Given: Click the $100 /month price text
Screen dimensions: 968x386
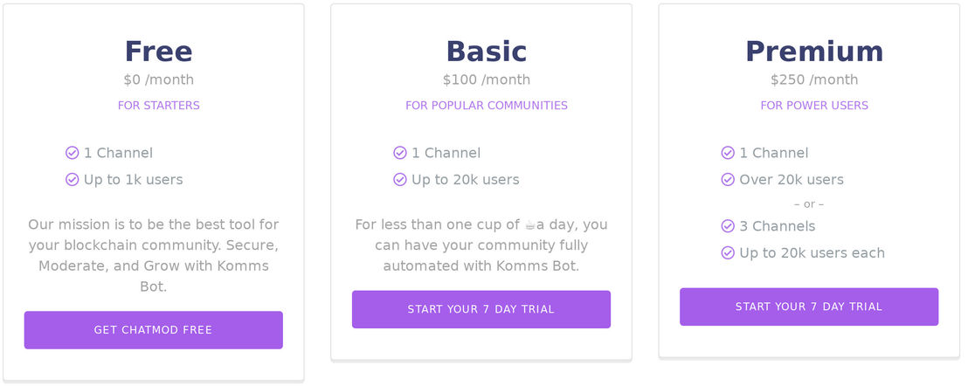Looking at the screenshot, I should [x=487, y=80].
